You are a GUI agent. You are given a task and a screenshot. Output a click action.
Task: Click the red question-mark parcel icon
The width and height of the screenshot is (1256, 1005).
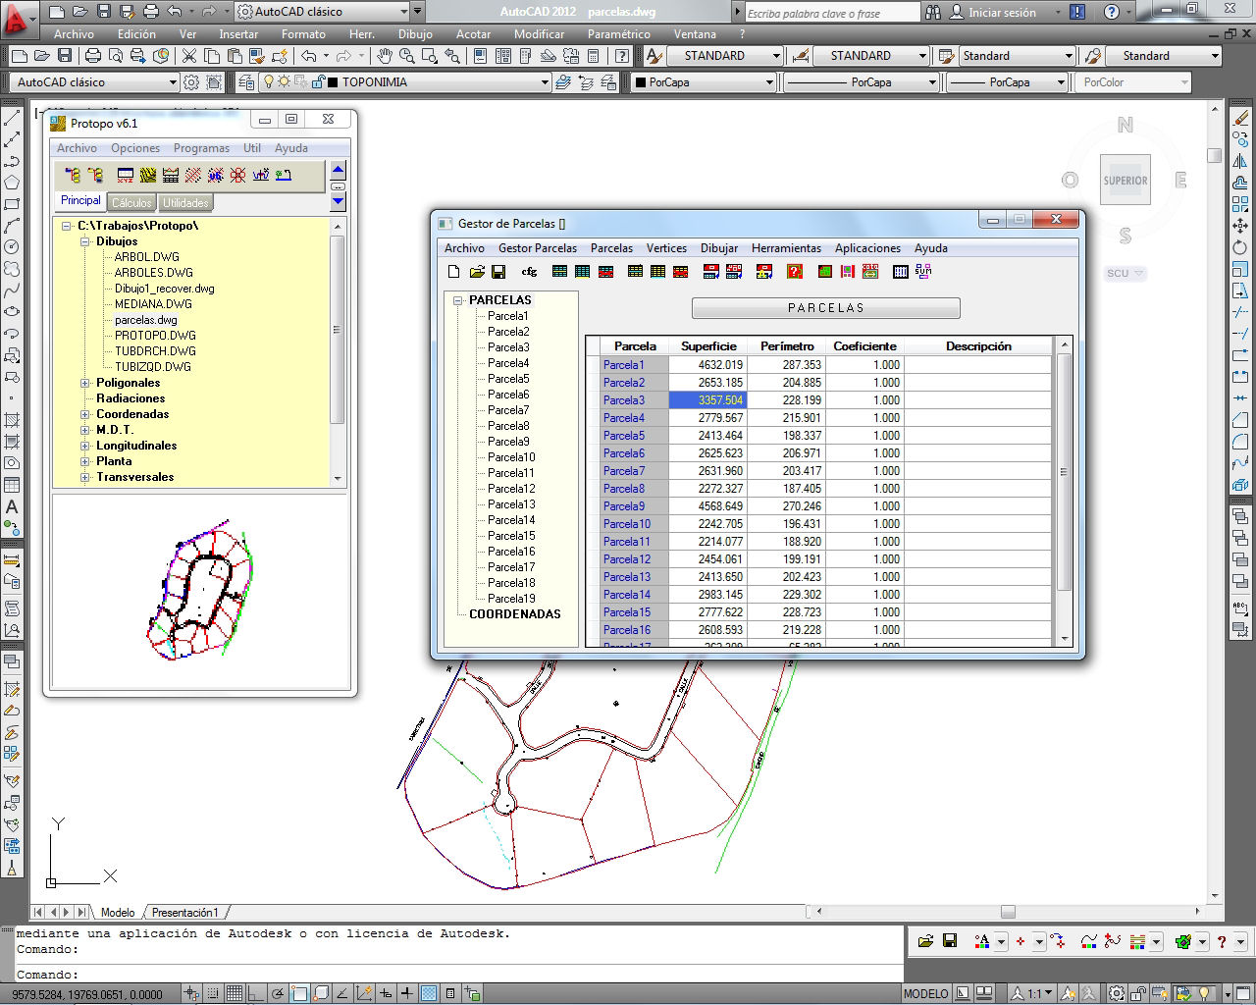(x=795, y=272)
